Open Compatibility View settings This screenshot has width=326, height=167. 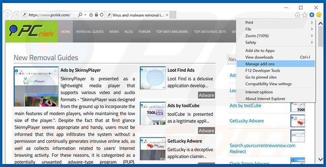[276, 84]
